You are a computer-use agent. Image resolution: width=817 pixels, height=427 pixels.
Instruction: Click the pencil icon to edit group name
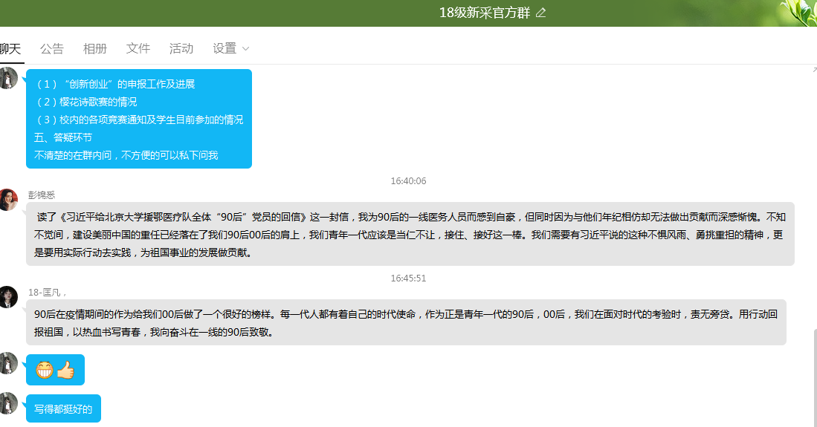point(540,13)
